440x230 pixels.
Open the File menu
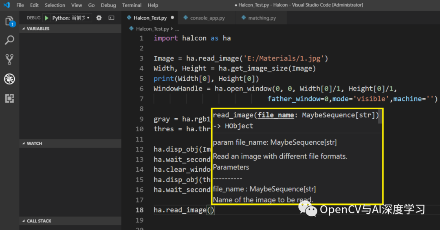[20, 5]
